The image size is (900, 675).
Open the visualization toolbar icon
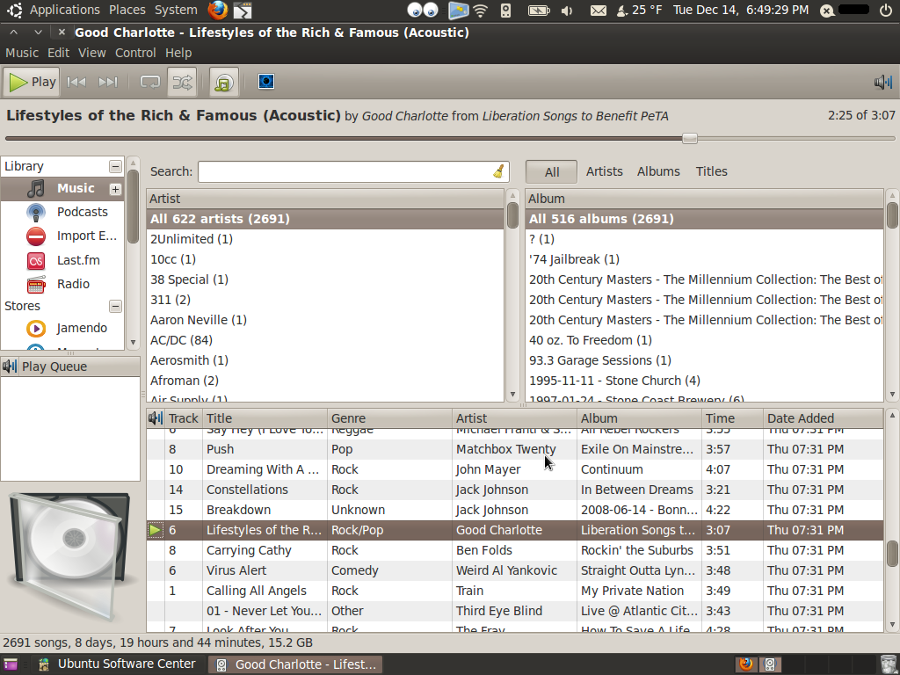tap(266, 82)
